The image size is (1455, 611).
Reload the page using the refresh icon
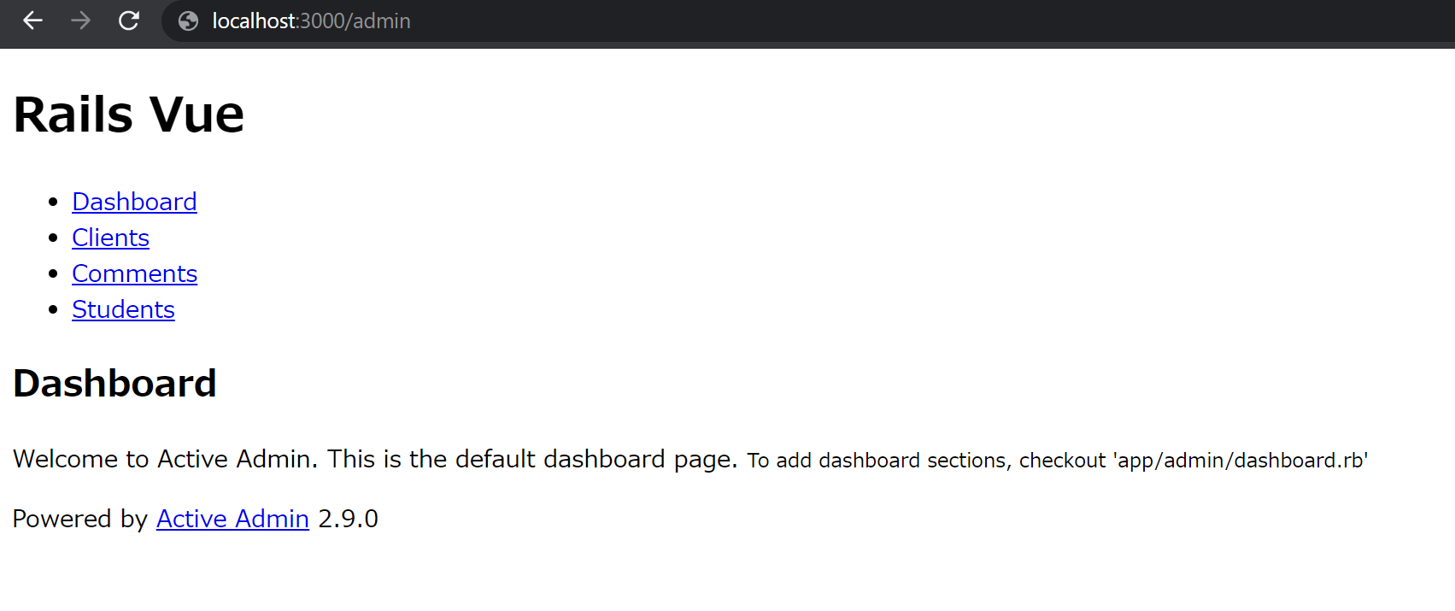tap(129, 21)
